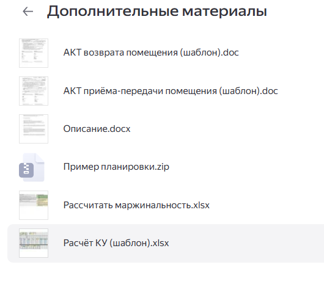
Task: Select file name Расчёт КУ (шаблон).xlsx
Action: (116, 243)
